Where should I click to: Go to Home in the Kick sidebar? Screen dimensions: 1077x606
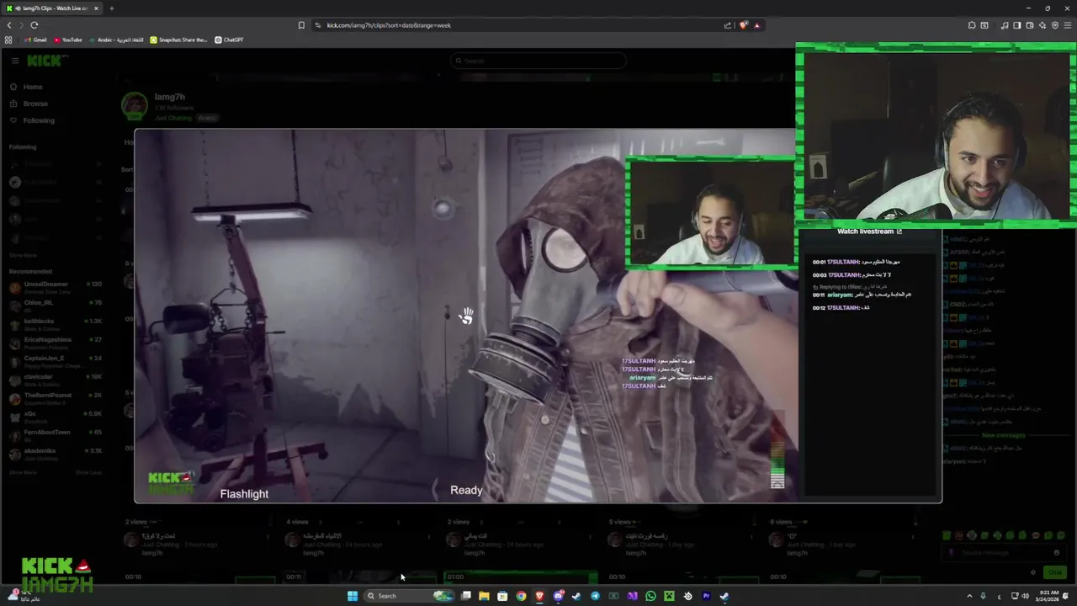26,87
